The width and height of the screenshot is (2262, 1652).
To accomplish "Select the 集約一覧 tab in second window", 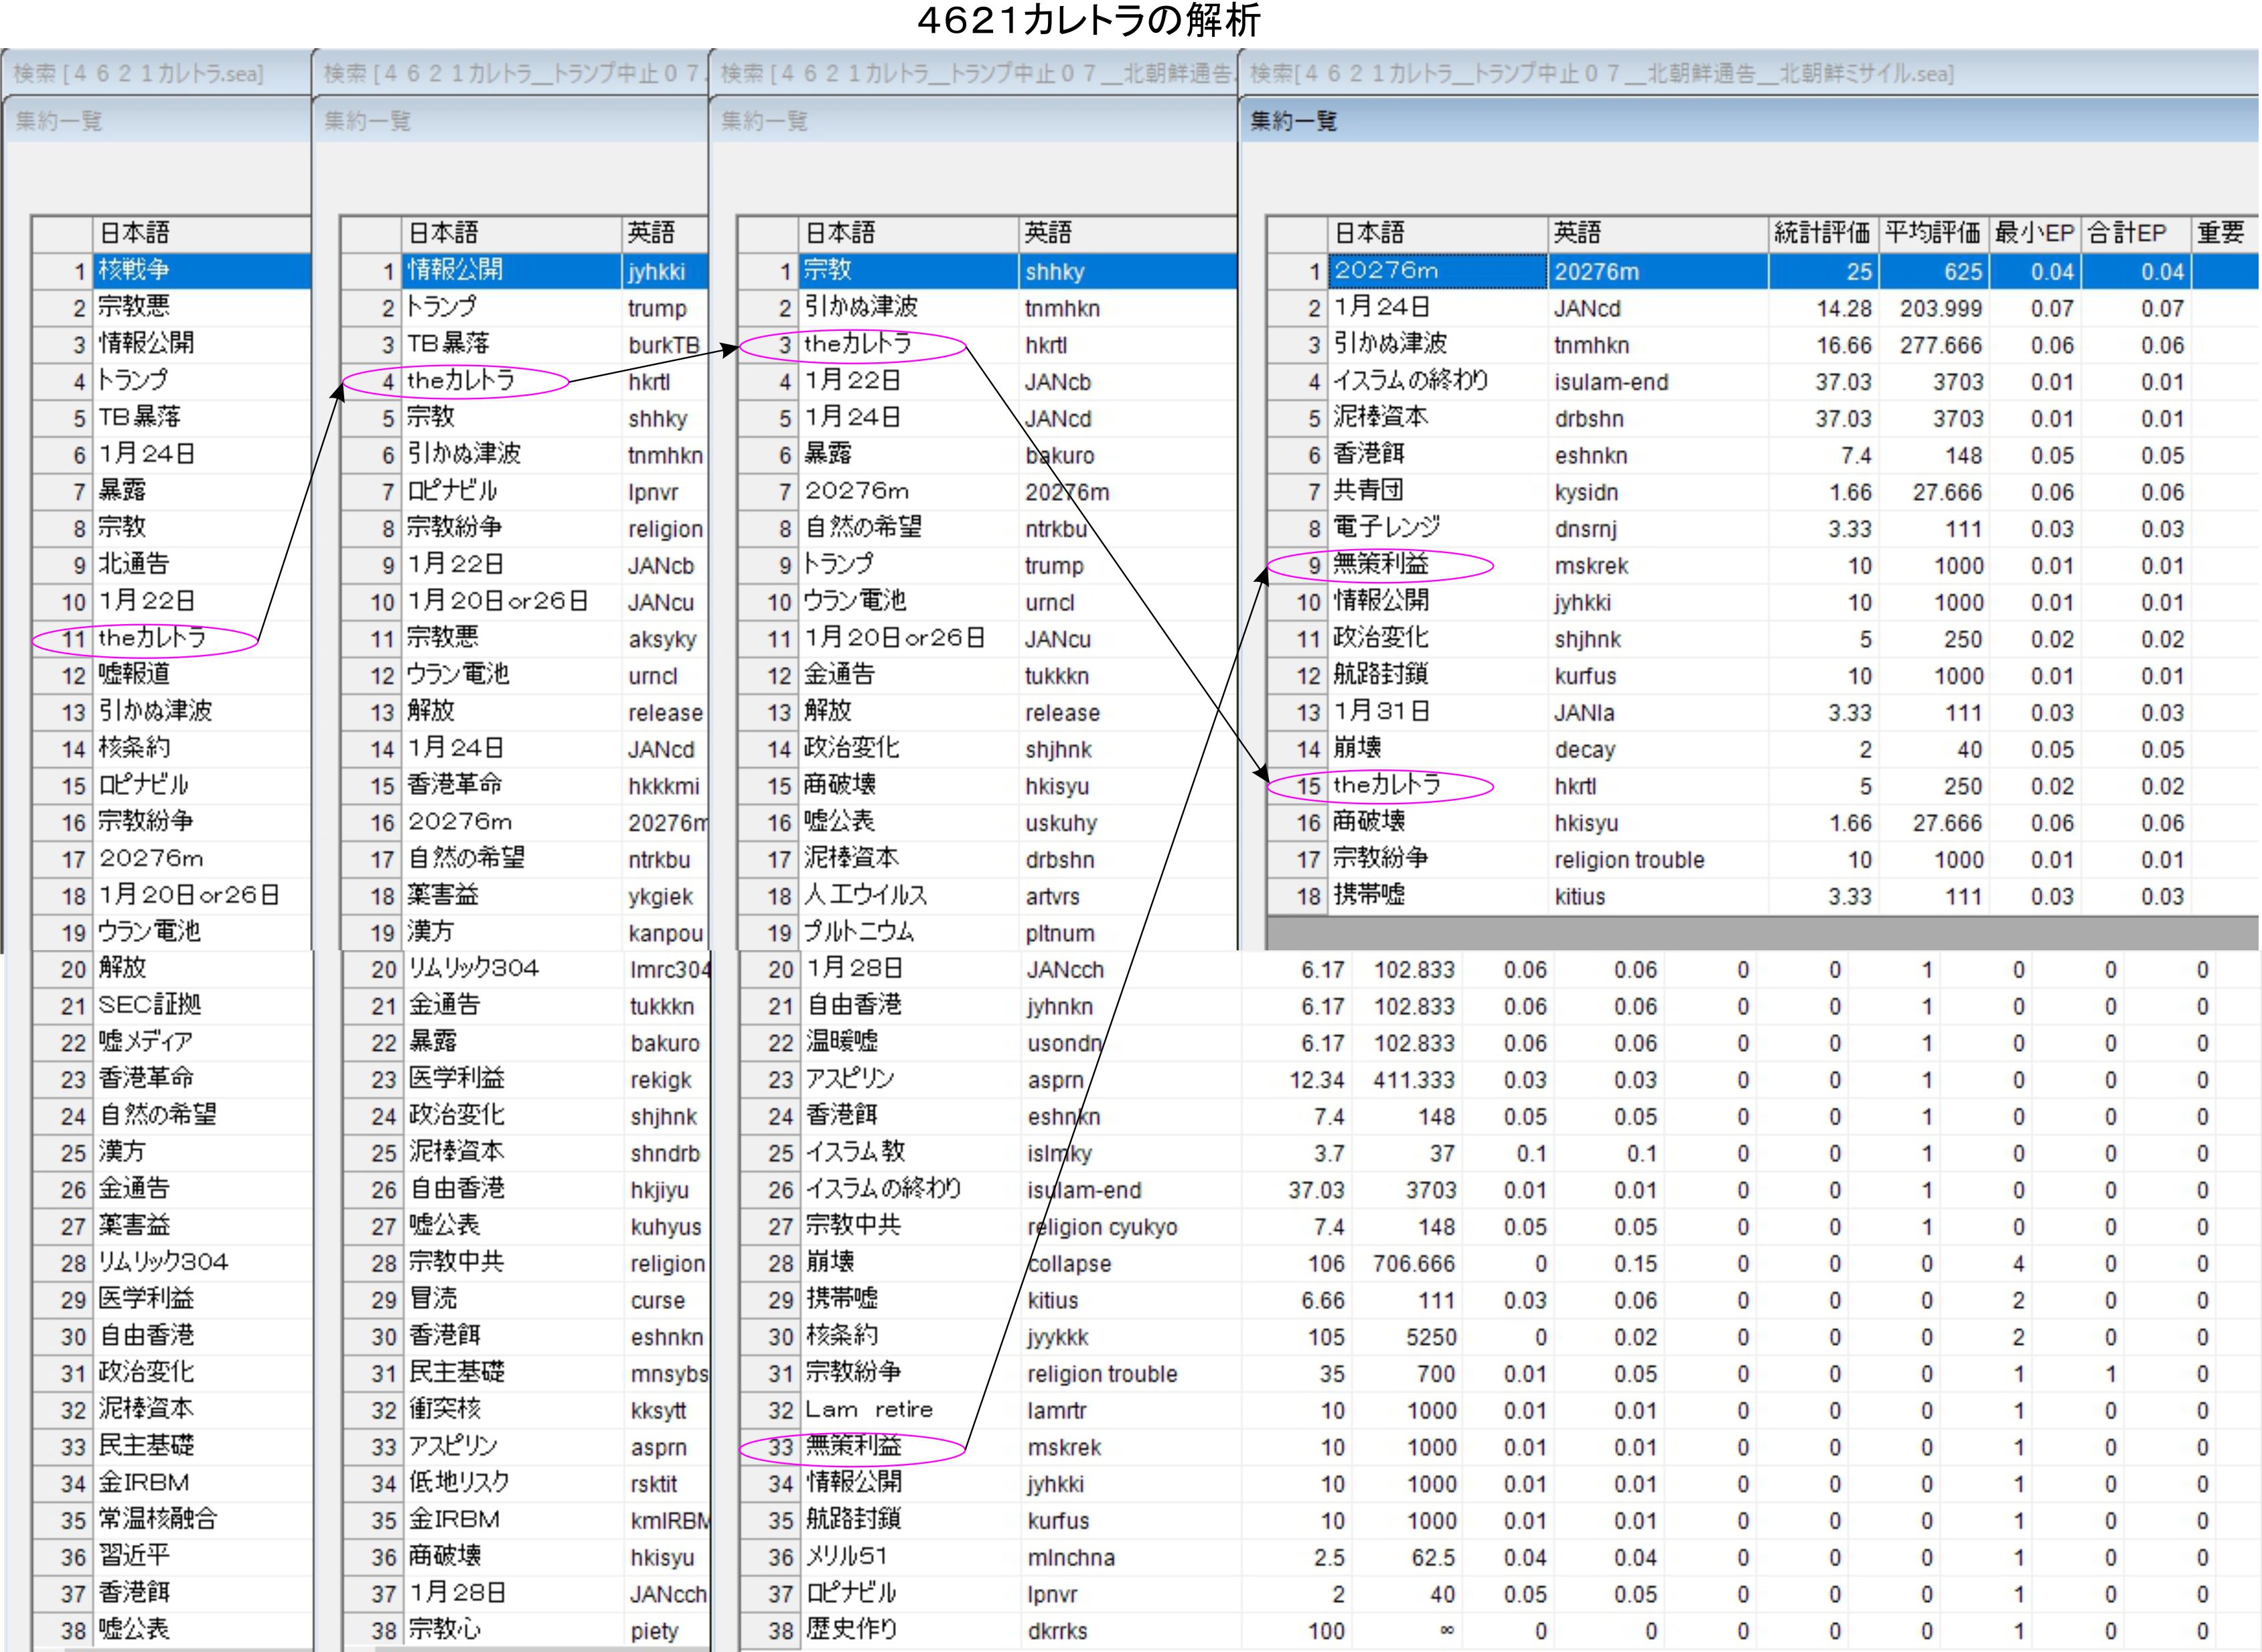I will point(368,122).
